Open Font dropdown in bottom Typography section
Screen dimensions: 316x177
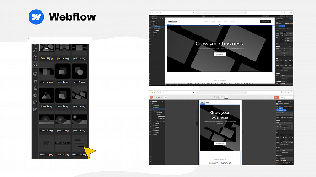(x=287, y=158)
